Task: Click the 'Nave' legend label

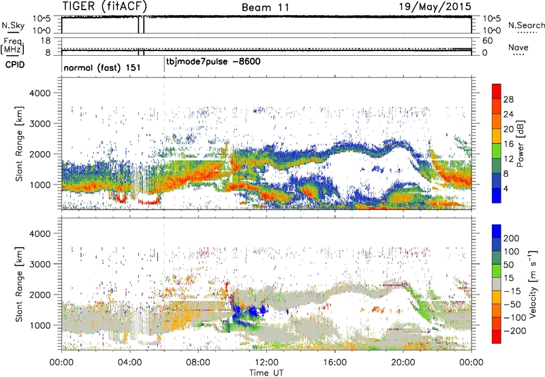Action: (518, 48)
